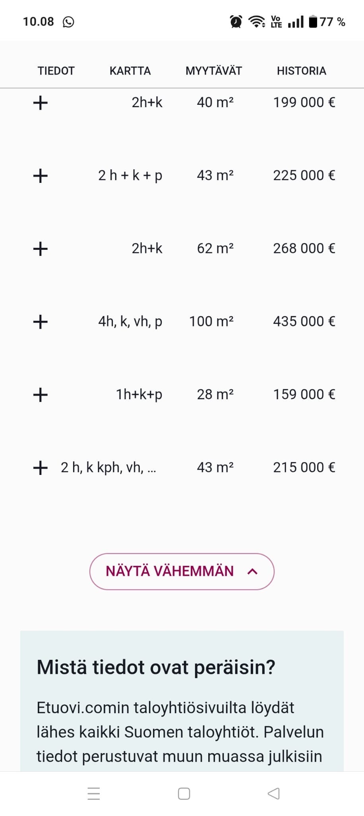Expand the 62 m² 2h+k listing
364x816 pixels.
[40, 249]
